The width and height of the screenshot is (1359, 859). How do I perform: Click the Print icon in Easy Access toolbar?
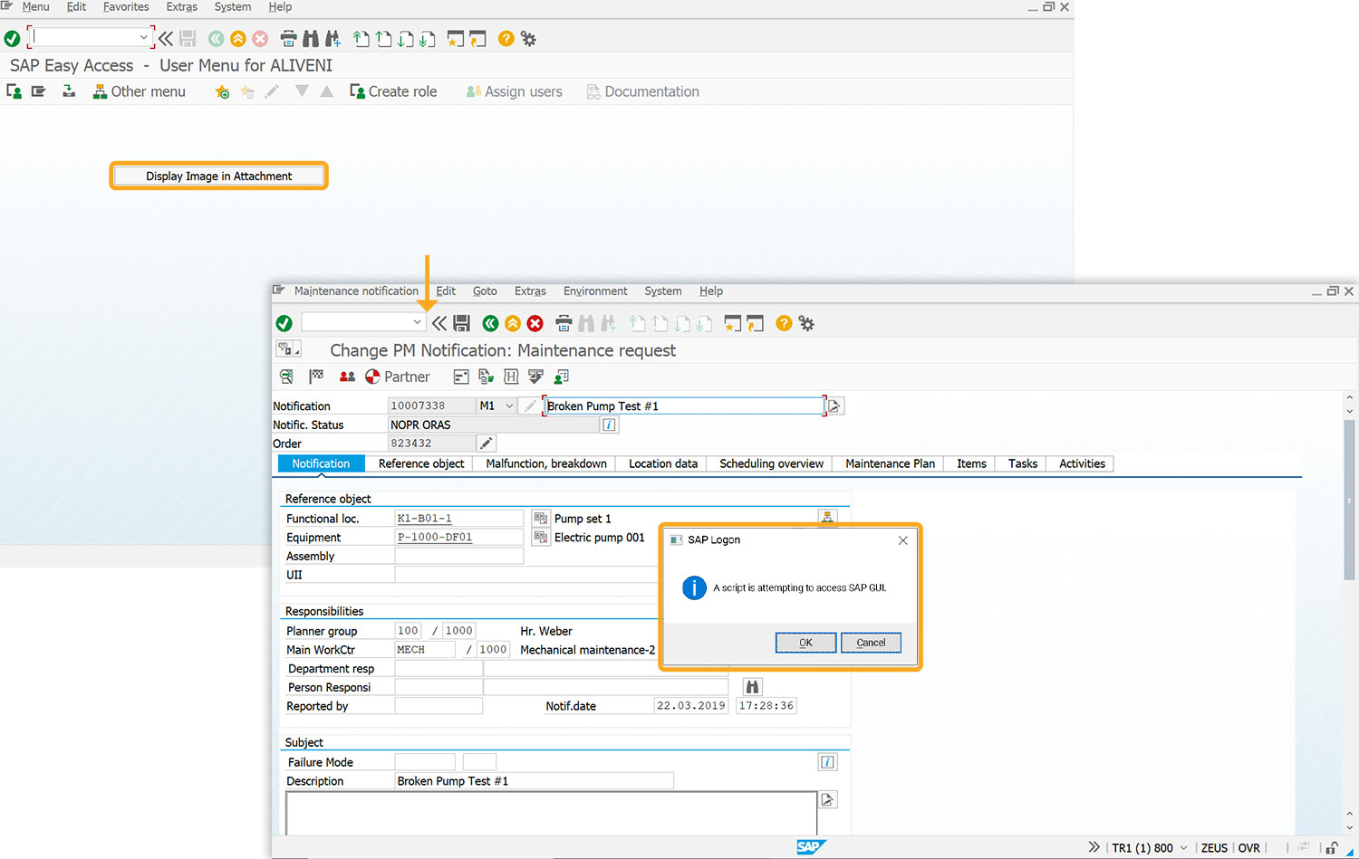click(x=288, y=39)
